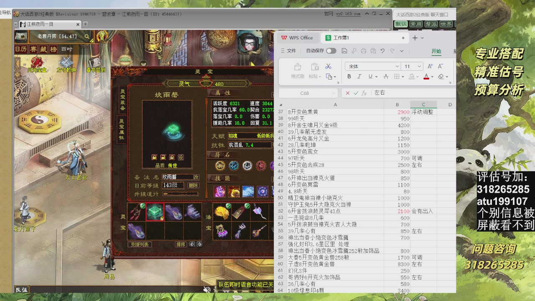Click the 删除 button beside level
The height and width of the screenshot is (301, 535).
[193, 185]
